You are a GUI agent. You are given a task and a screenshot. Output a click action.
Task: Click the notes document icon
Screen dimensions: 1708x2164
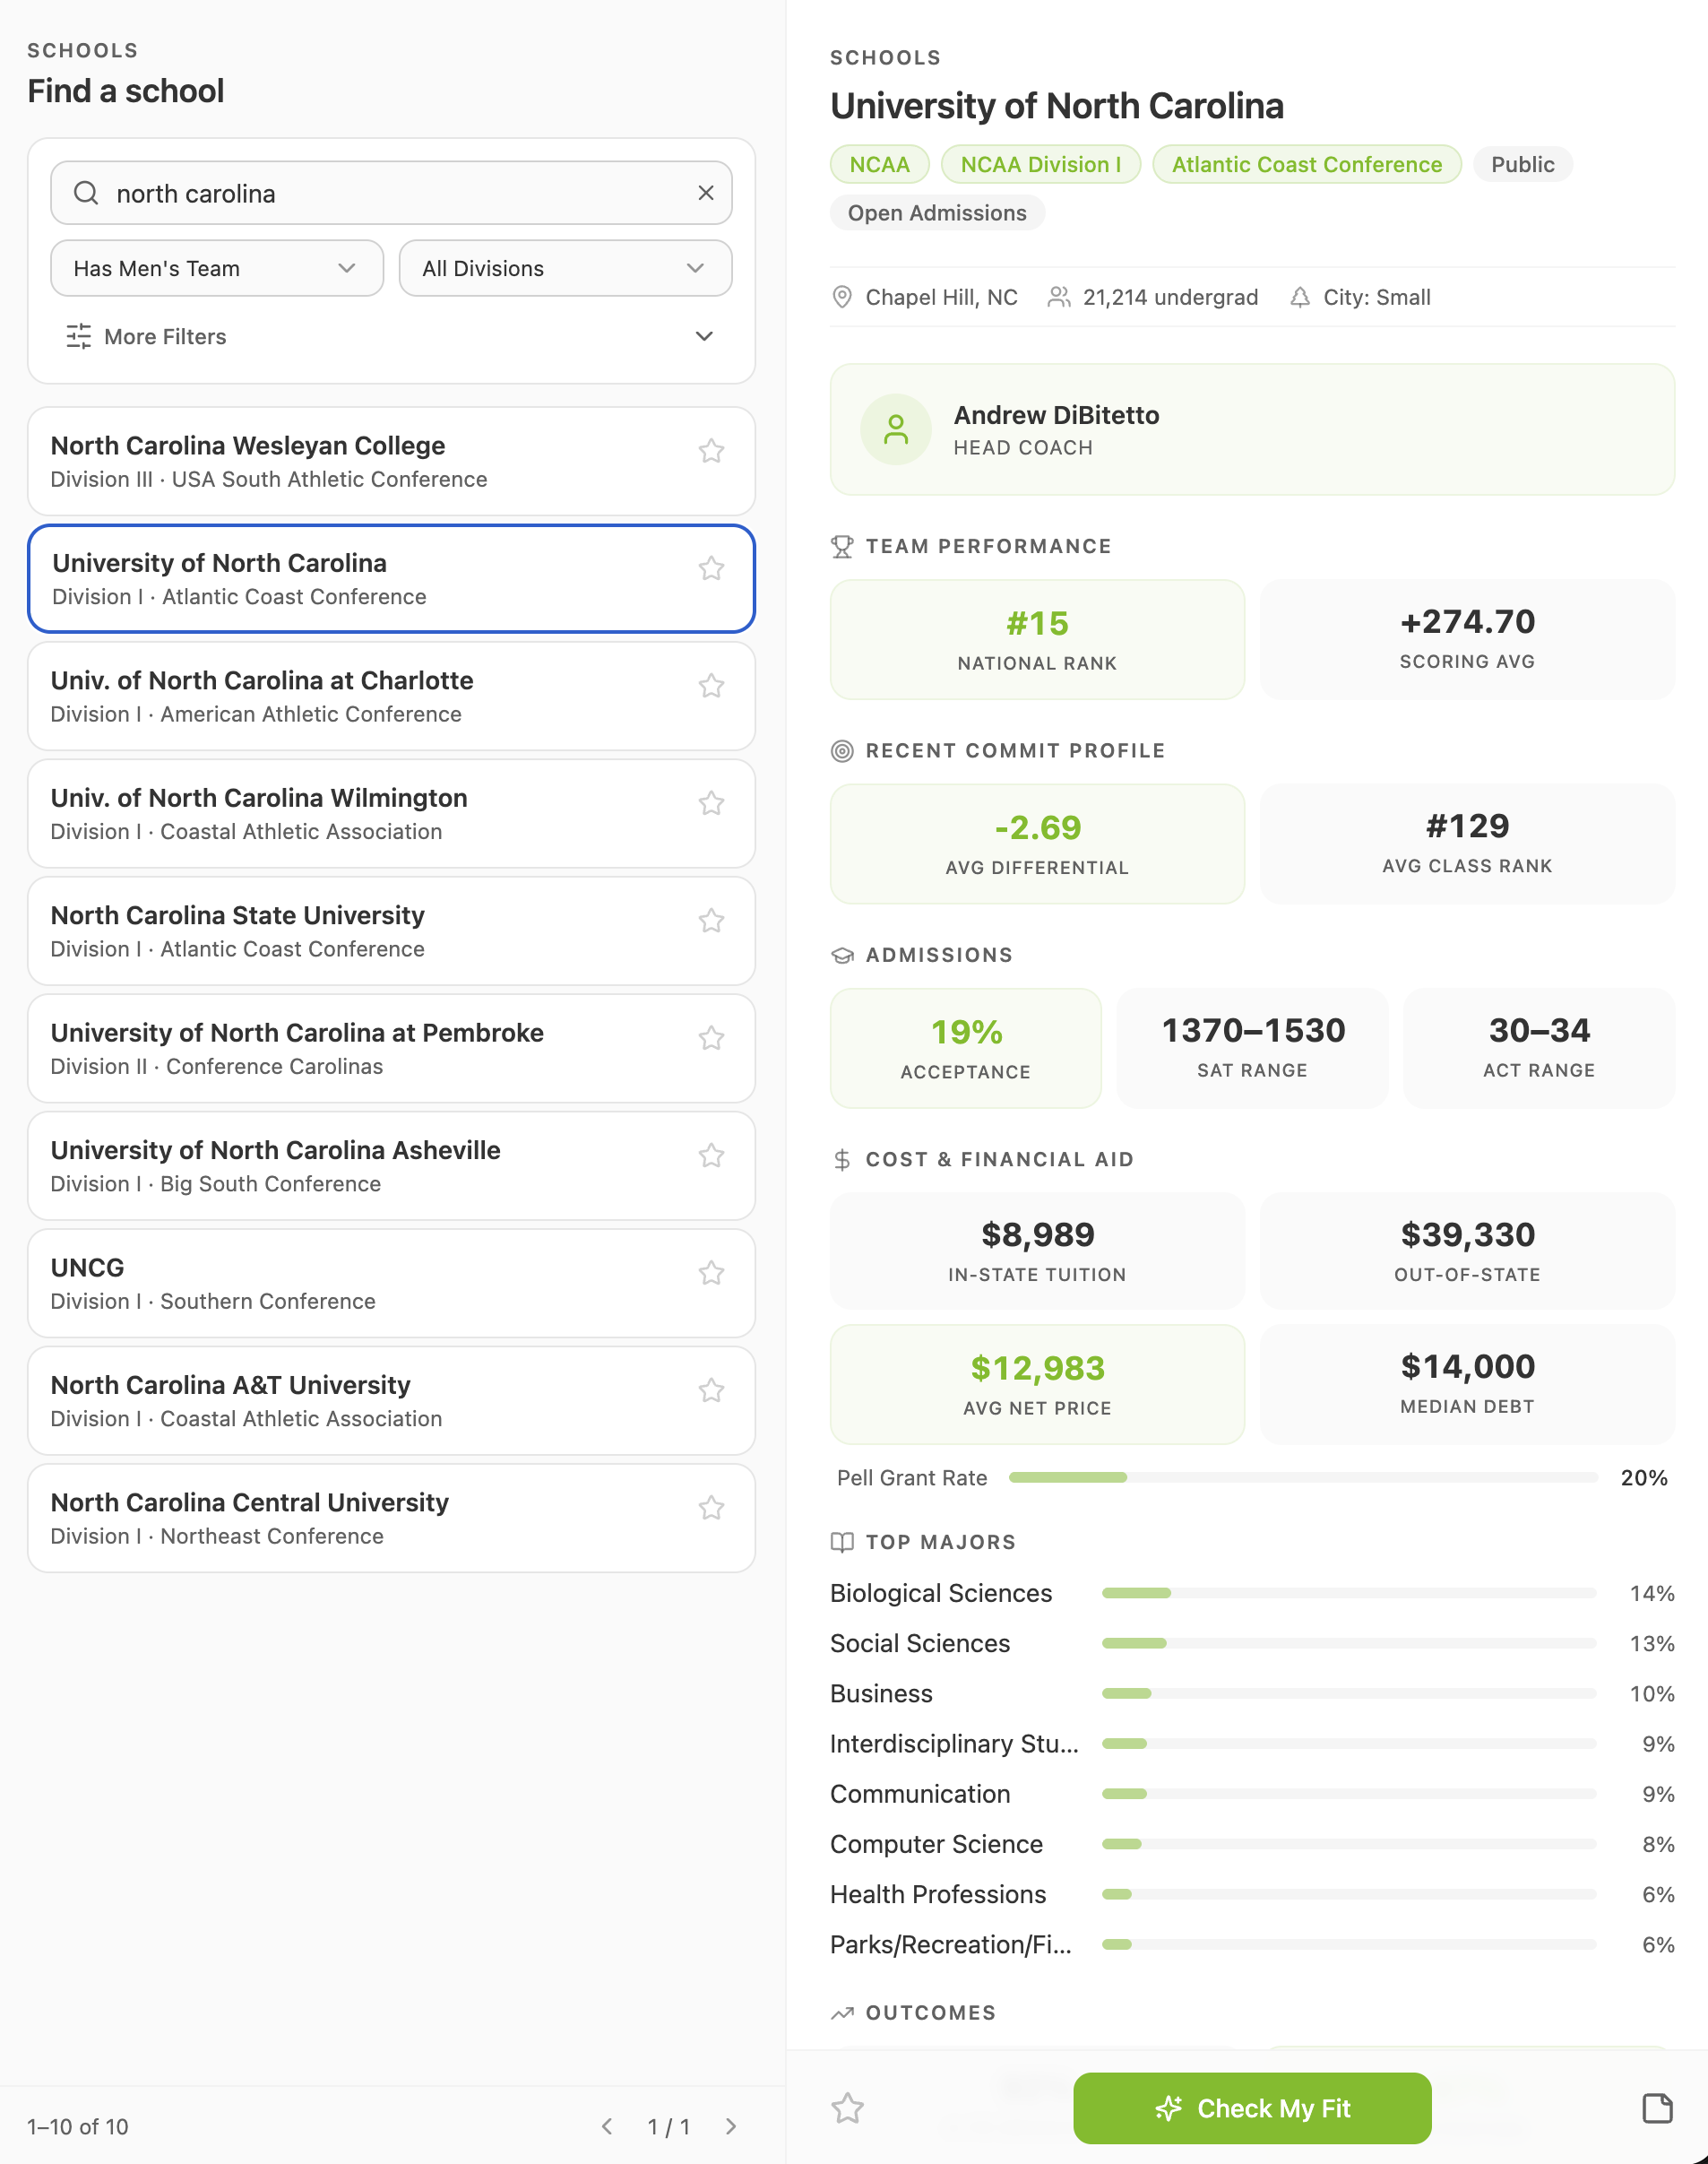[1657, 2108]
